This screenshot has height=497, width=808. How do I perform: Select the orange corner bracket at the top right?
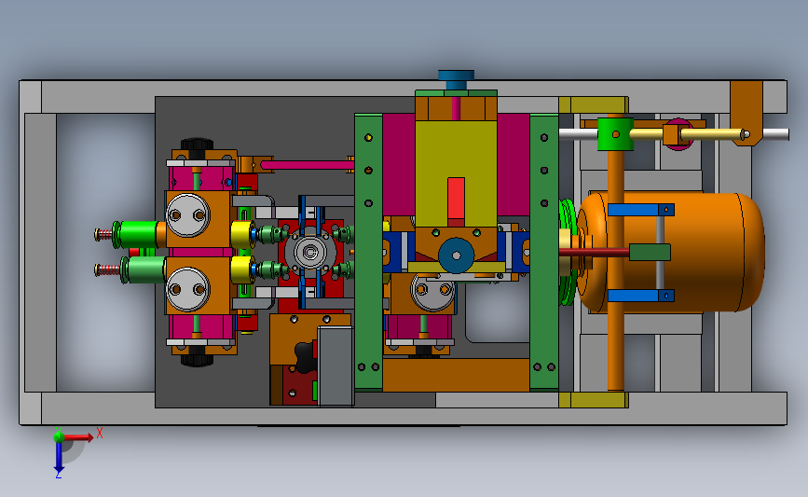point(746,113)
